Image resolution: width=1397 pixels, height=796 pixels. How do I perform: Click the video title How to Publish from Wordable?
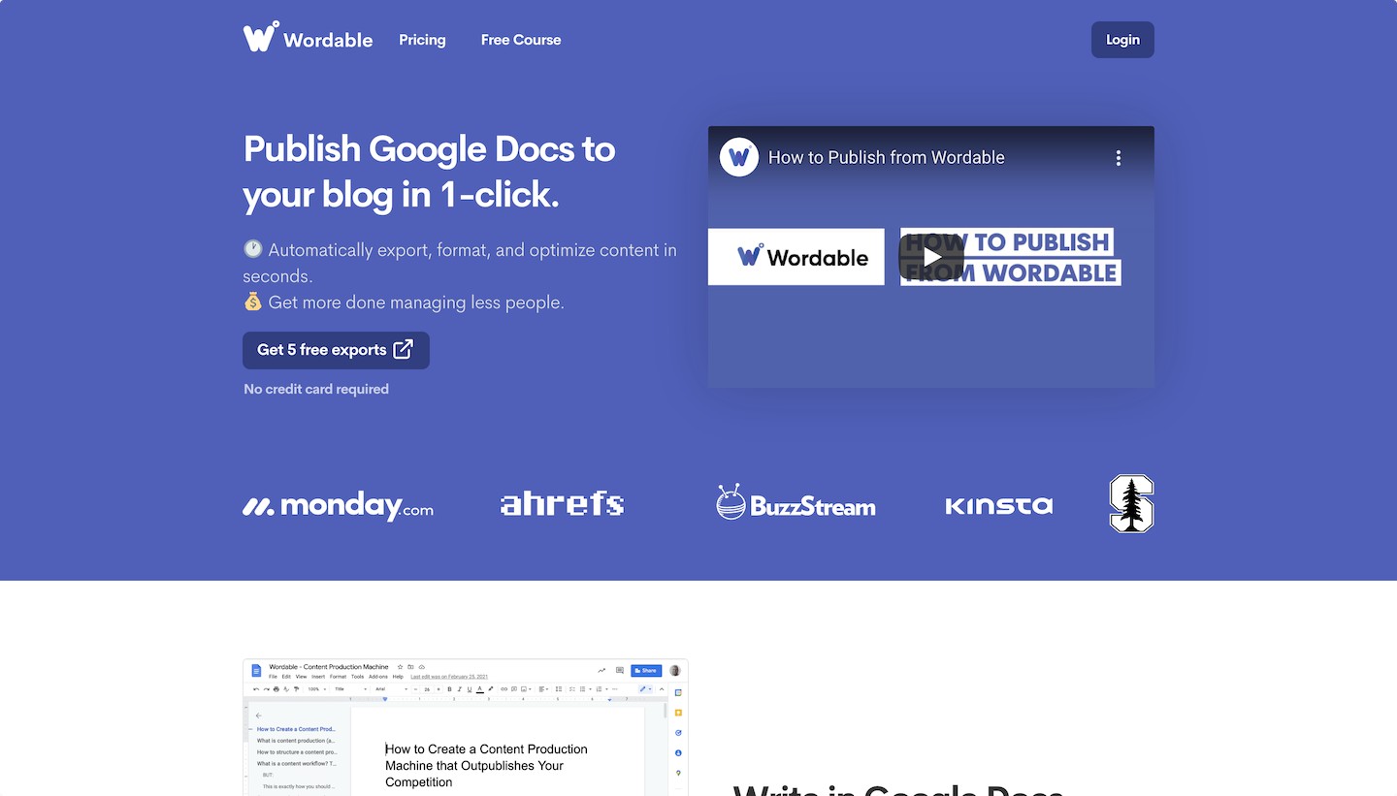pyautogui.click(x=887, y=157)
